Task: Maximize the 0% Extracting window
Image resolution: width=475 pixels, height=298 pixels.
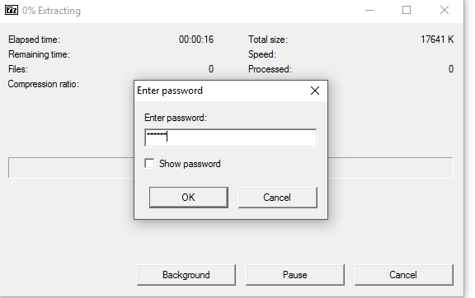Action: tap(407, 10)
